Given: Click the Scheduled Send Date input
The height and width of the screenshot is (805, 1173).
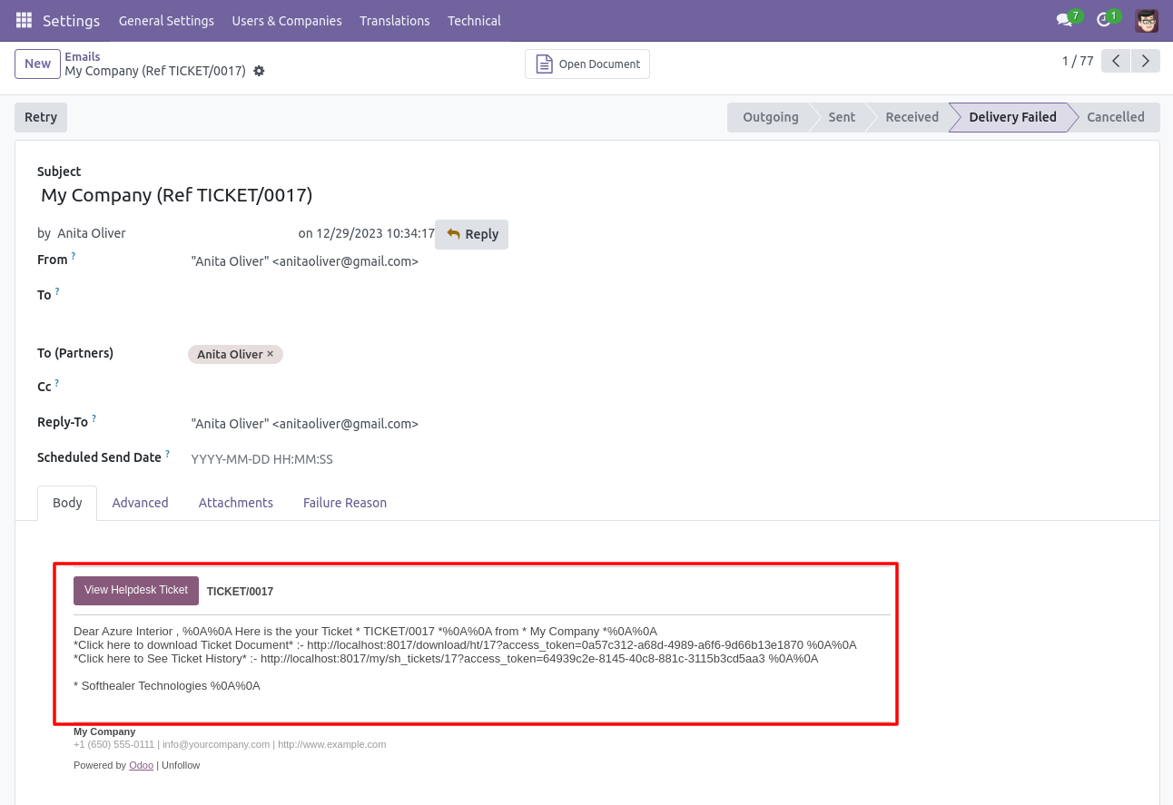Looking at the screenshot, I should click(x=262, y=459).
